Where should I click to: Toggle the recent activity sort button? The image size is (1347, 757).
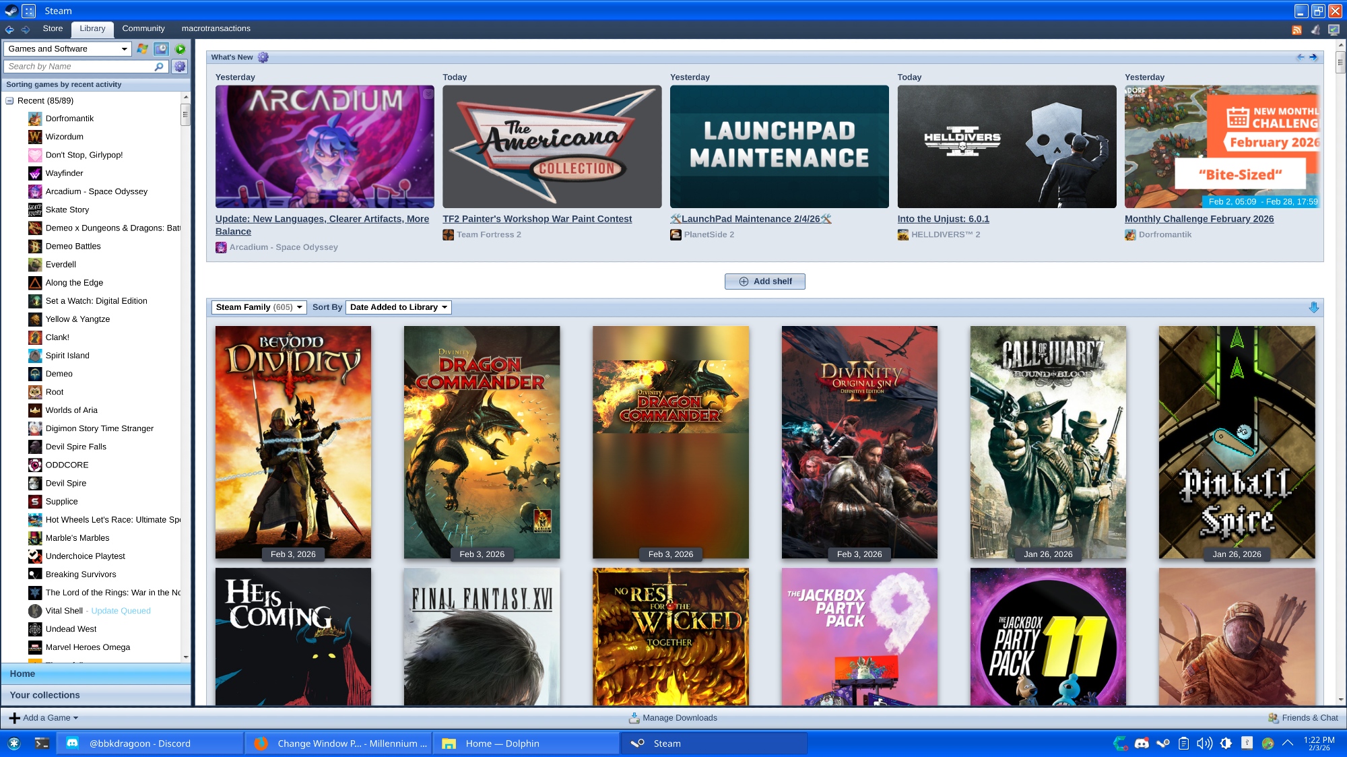point(161,48)
